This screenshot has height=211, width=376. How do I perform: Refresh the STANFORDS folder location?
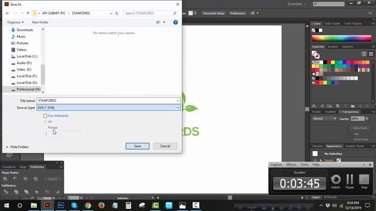click(117, 13)
